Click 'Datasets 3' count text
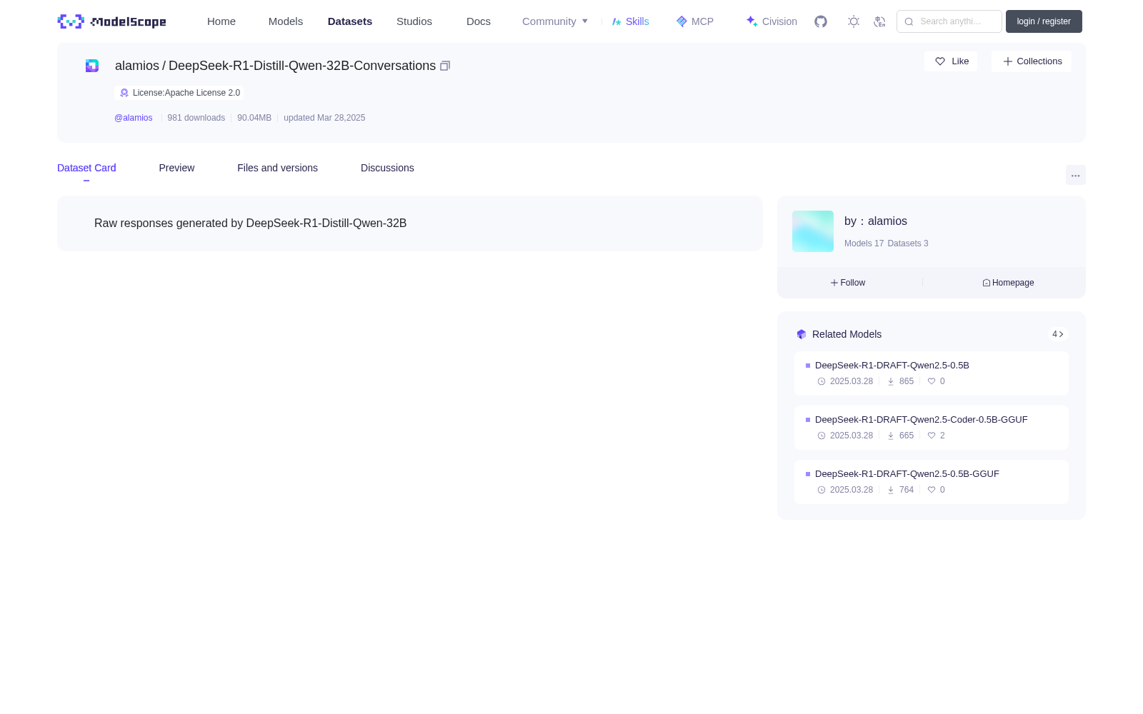The image size is (1143, 714). coord(908,243)
